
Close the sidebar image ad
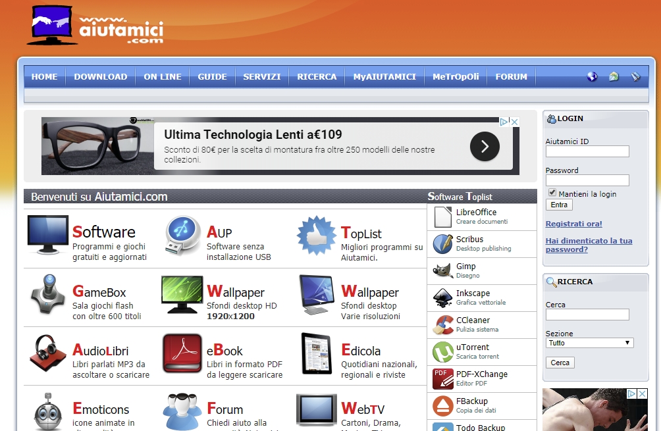coord(642,393)
